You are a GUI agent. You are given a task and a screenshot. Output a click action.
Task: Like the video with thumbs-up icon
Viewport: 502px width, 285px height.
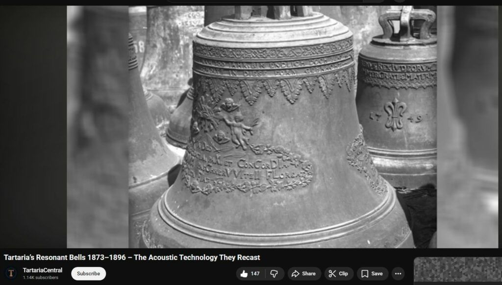(244, 274)
